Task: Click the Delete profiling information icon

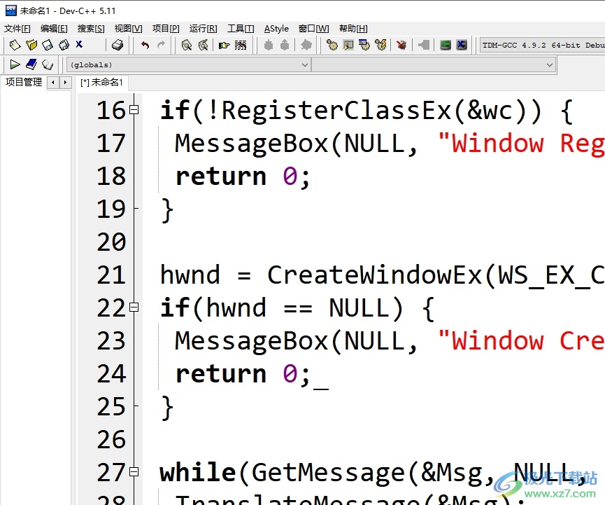Action: [462, 46]
